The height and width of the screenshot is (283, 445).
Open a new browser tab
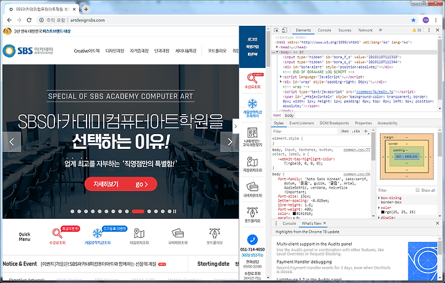86,9
